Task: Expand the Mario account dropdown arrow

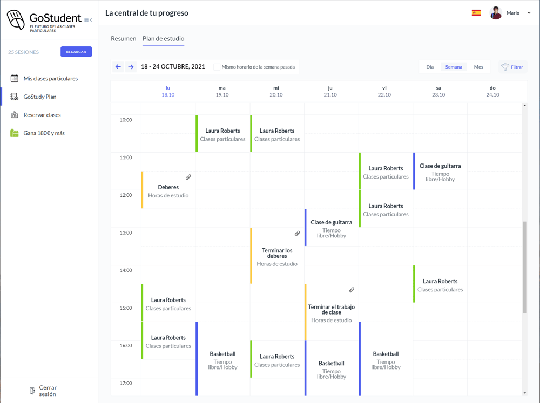Action: coord(529,13)
